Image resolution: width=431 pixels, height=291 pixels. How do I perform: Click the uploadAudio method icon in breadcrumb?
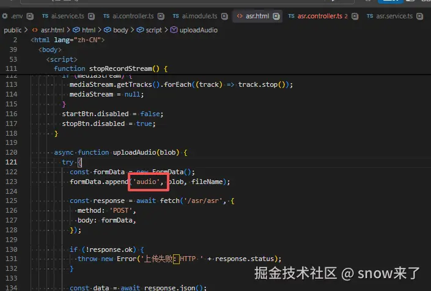tap(174, 30)
